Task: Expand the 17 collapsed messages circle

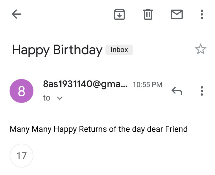Action: (21, 156)
